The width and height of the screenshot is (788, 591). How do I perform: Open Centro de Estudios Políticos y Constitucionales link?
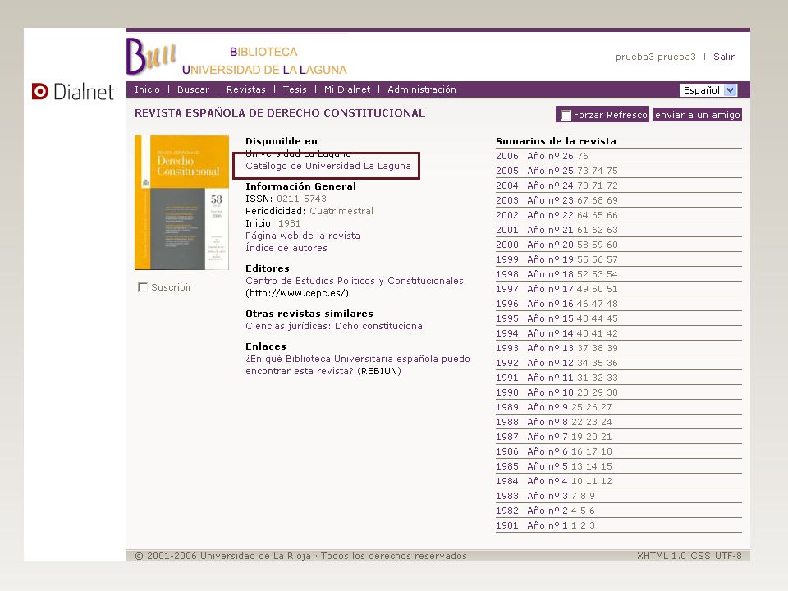coord(355,281)
